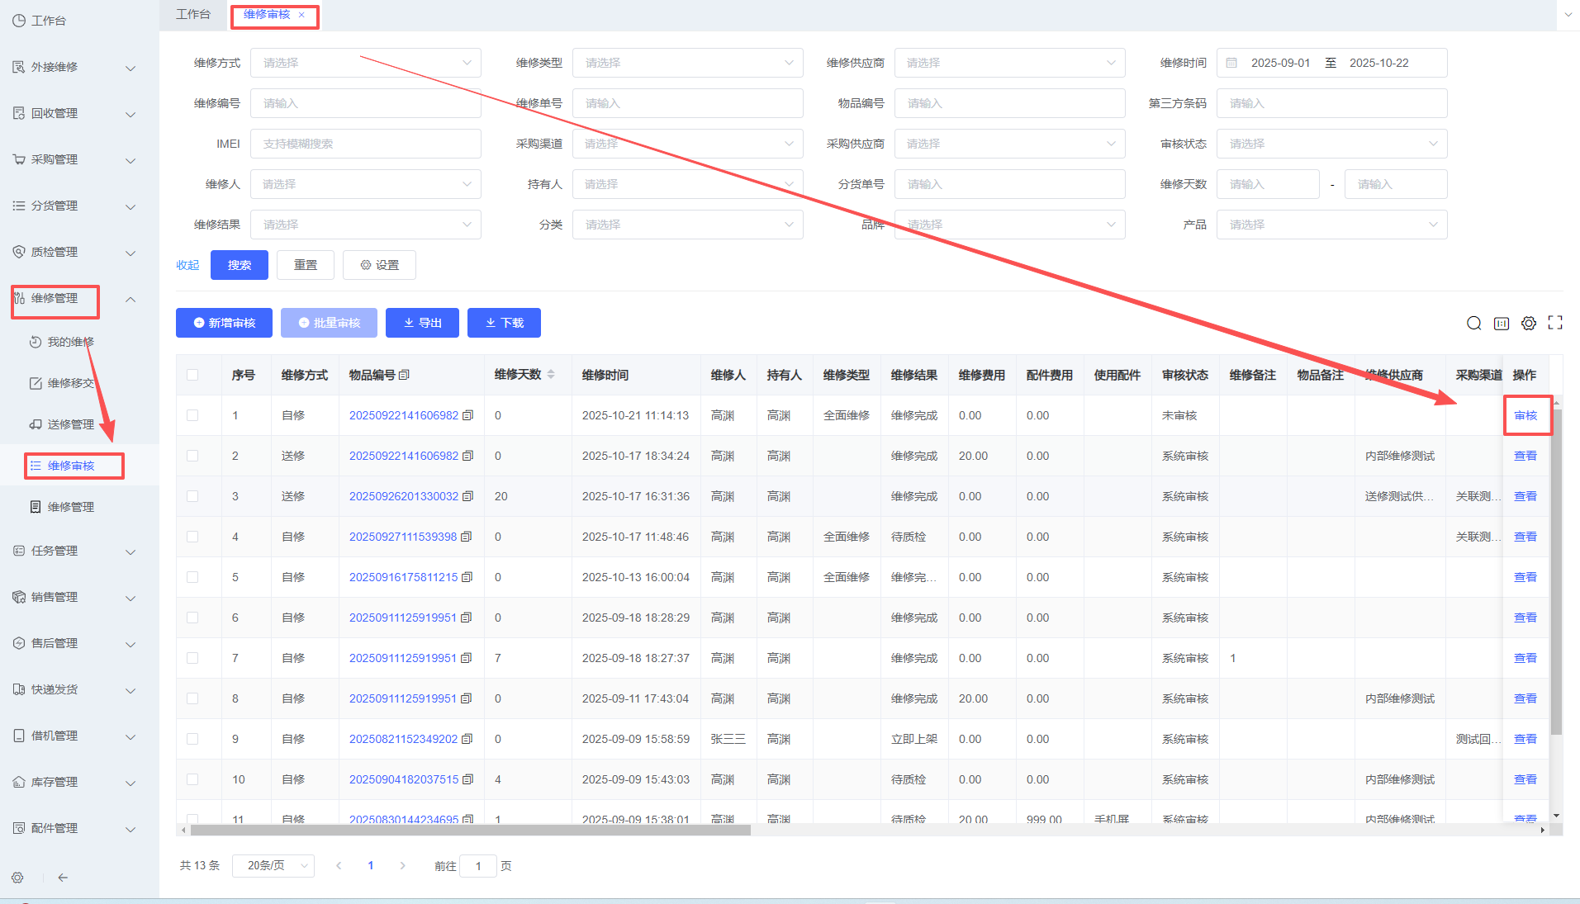
Task: Sort by 维修天数 column arrows
Action: click(551, 375)
